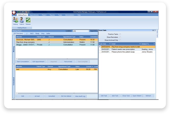170x114 pixels.
Task: Select clinician tab Reidy
Action: [37, 34]
